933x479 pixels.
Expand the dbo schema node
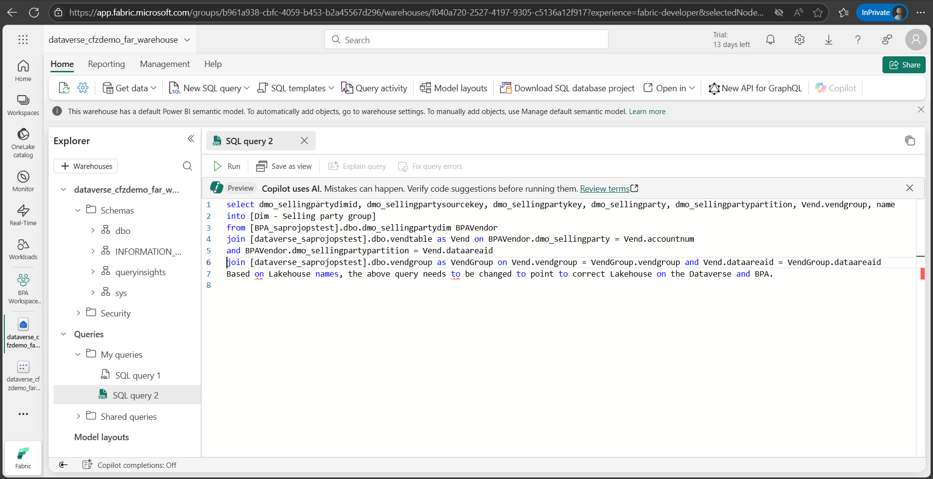pyautogui.click(x=93, y=231)
